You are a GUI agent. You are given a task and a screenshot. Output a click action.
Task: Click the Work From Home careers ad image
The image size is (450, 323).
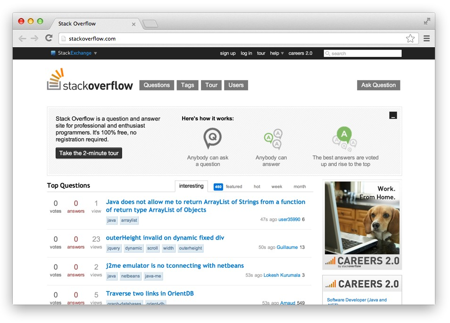[x=362, y=224]
